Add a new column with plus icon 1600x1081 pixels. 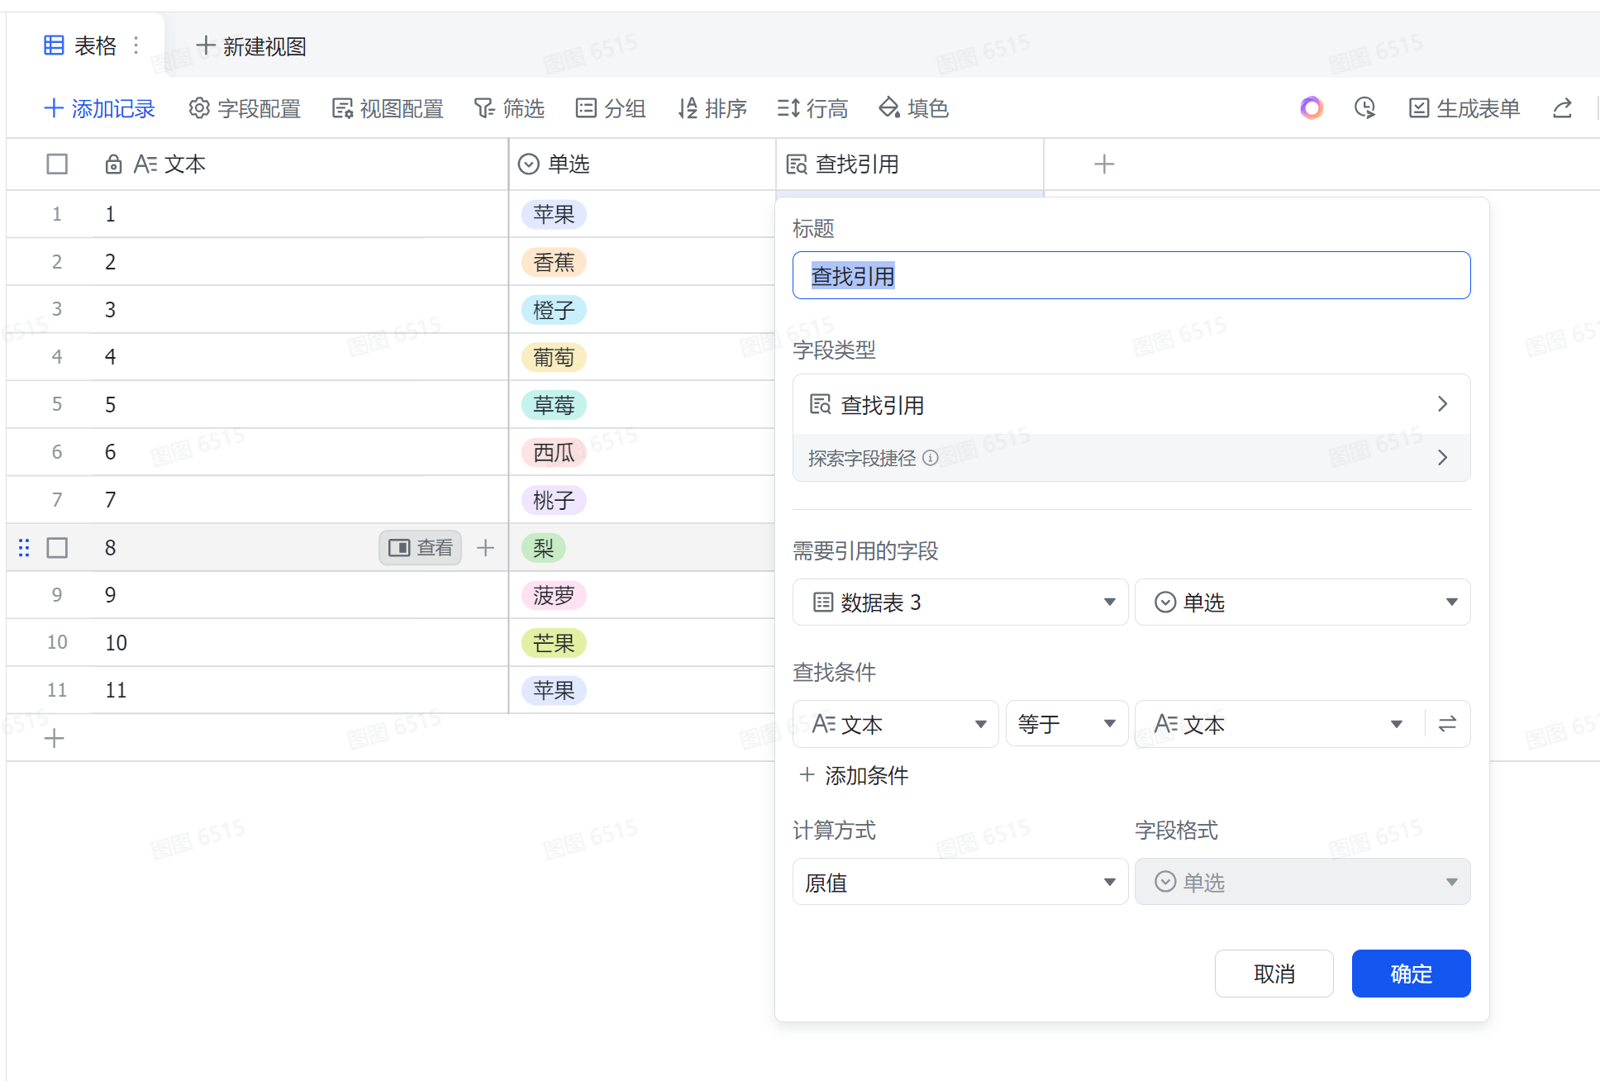[1104, 164]
